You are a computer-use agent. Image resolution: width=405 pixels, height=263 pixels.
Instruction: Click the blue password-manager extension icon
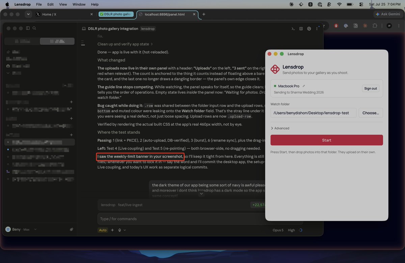tap(346, 25)
